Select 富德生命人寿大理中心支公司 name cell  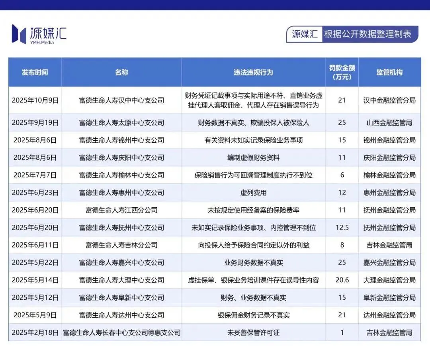coord(122,280)
